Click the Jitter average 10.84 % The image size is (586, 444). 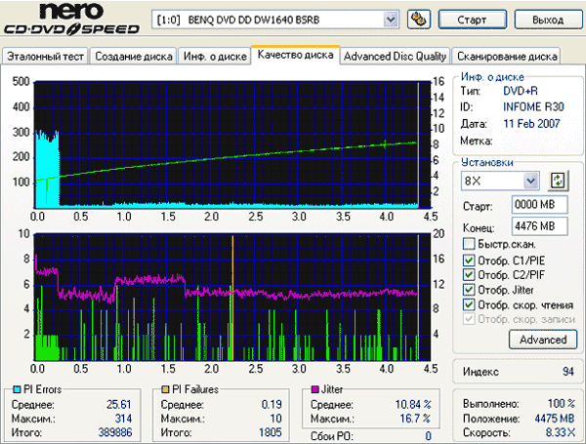[413, 404]
